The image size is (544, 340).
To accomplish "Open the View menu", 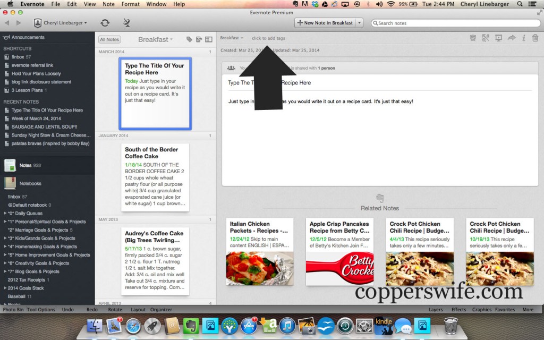I will 89,4.
